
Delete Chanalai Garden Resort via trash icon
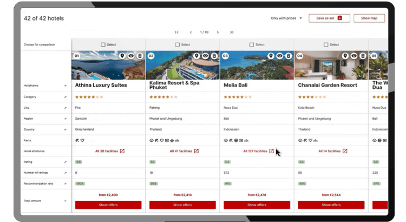tap(363, 56)
